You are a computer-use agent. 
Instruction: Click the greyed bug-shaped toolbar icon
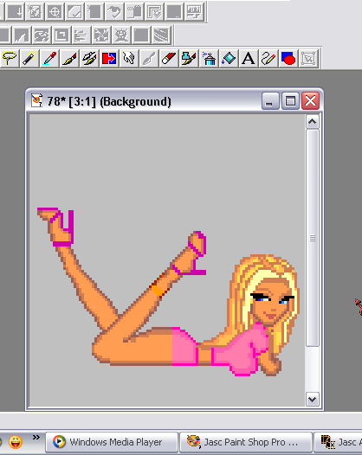pyautogui.click(x=121, y=35)
